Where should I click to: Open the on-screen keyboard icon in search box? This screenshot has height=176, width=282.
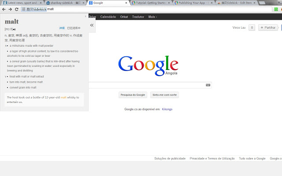tap(208, 85)
